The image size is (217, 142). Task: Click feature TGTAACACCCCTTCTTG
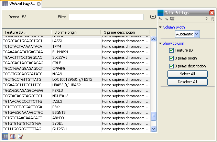point(27,101)
